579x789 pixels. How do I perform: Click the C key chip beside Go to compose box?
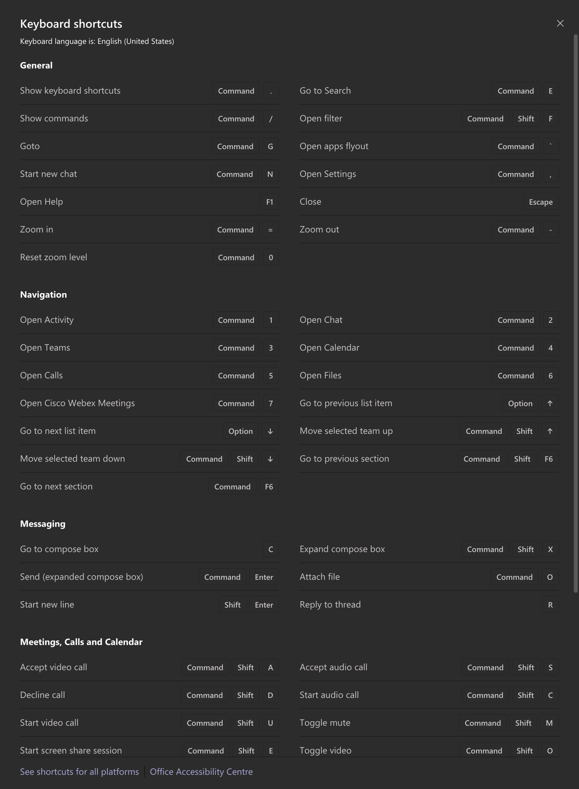[270, 549]
